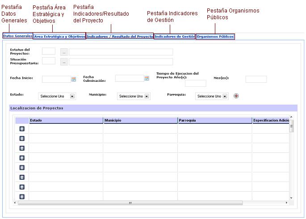Open the Fecha Culminación calendar picker
306x219 pixels.
pyautogui.click(x=147, y=79)
